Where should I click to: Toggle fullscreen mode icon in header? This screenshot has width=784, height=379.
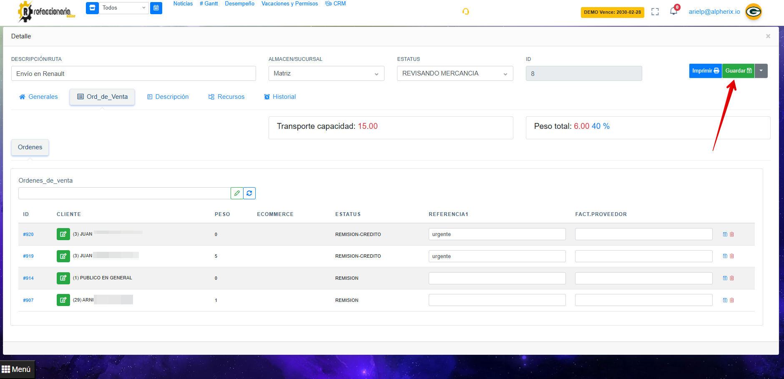coord(655,12)
